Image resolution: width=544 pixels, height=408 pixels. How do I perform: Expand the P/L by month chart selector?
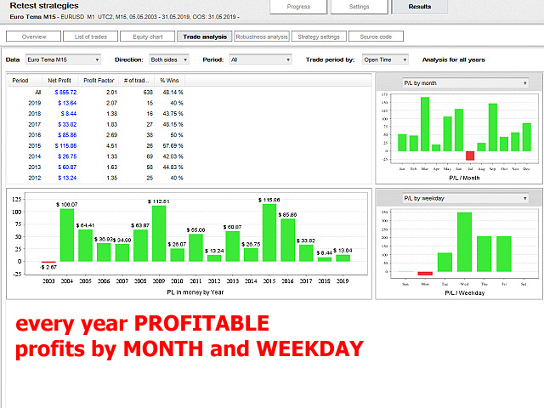465,83
